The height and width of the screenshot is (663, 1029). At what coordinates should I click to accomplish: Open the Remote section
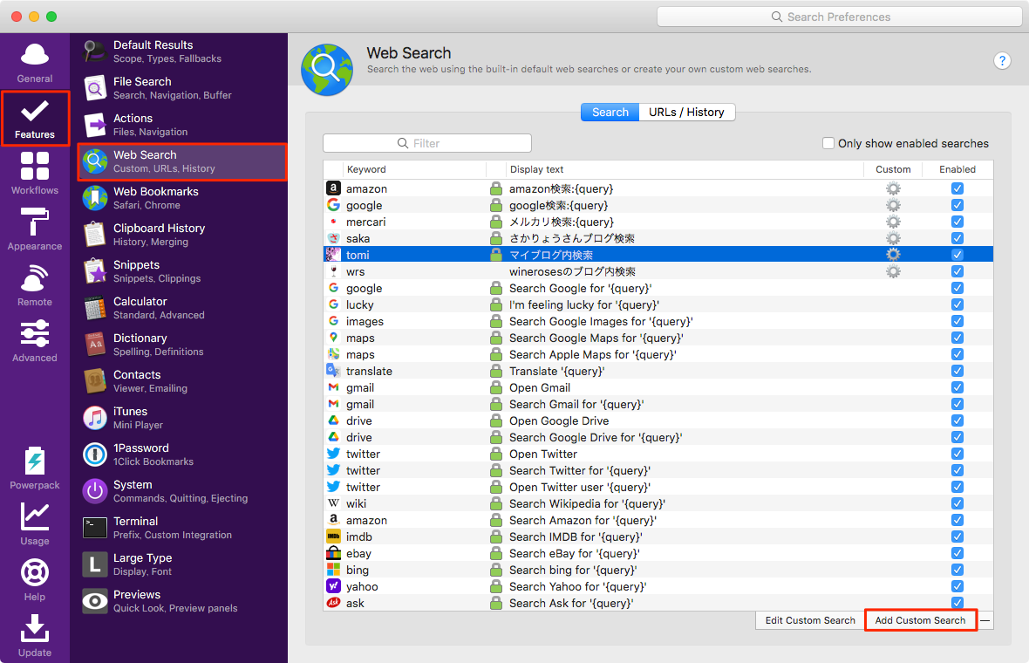tap(35, 285)
